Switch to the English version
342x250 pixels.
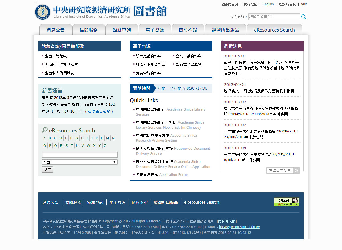[268, 4]
